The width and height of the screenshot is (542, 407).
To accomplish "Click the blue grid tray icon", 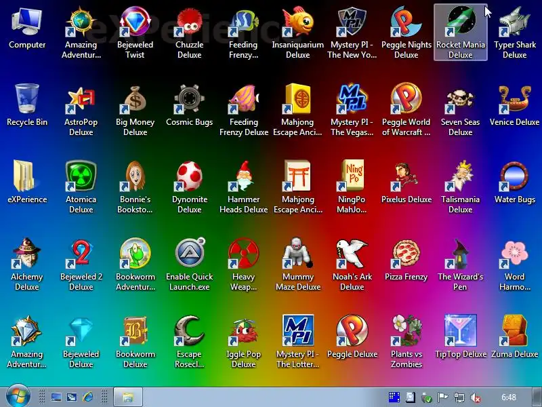I will pyautogui.click(x=394, y=397).
